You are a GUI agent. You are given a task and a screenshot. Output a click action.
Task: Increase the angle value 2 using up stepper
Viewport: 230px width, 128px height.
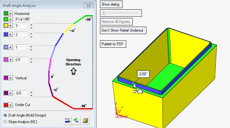coord(31,33)
